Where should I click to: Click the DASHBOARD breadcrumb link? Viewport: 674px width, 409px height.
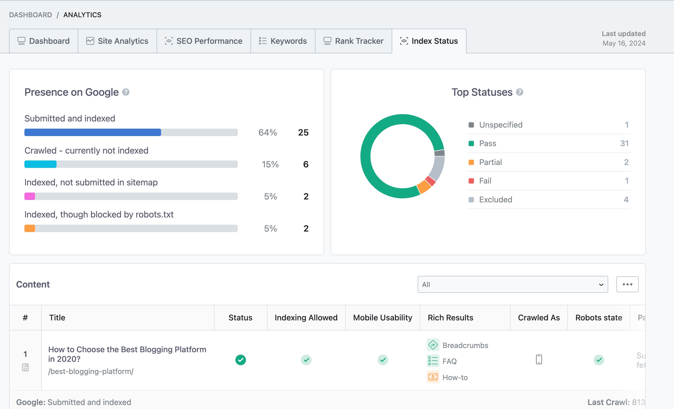pyautogui.click(x=30, y=15)
